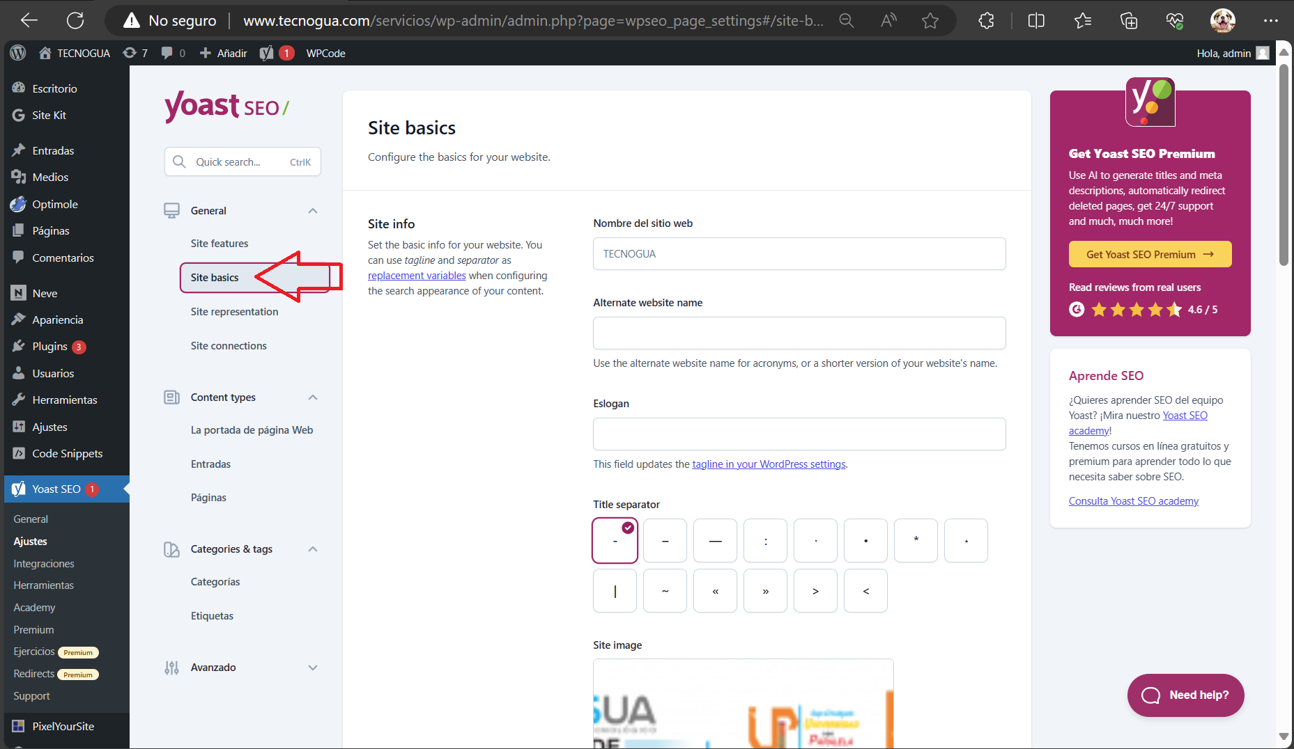Open Etiquetas under Categories & tags
This screenshot has height=749, width=1294.
pos(212,616)
